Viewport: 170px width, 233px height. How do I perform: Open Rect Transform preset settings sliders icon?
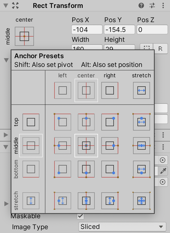152,5
